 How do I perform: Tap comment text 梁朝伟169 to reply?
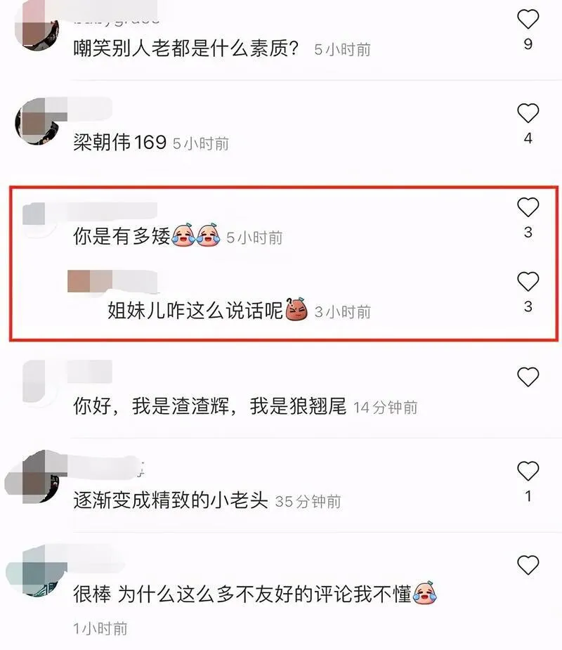[120, 142]
